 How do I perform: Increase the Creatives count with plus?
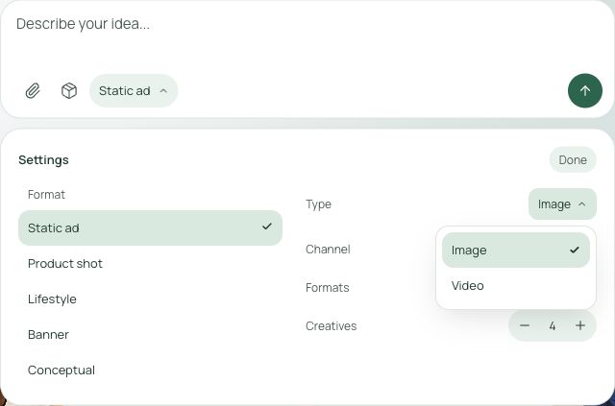tap(580, 325)
